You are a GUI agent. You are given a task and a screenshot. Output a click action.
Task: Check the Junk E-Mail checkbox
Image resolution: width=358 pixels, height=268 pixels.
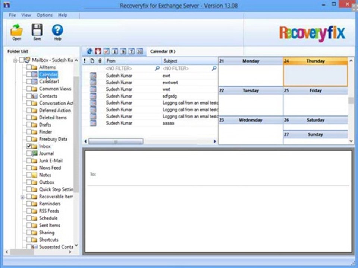pos(29,161)
